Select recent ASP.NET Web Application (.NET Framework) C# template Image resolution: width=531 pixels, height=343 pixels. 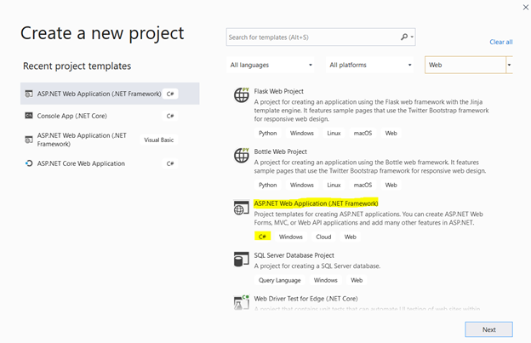click(110, 94)
